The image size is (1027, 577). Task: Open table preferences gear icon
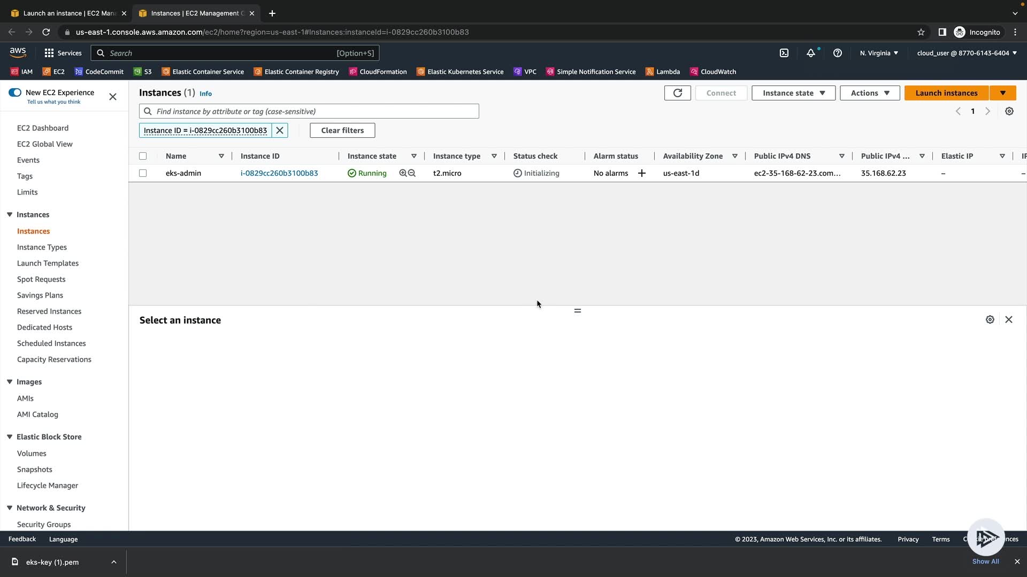[x=1009, y=111]
